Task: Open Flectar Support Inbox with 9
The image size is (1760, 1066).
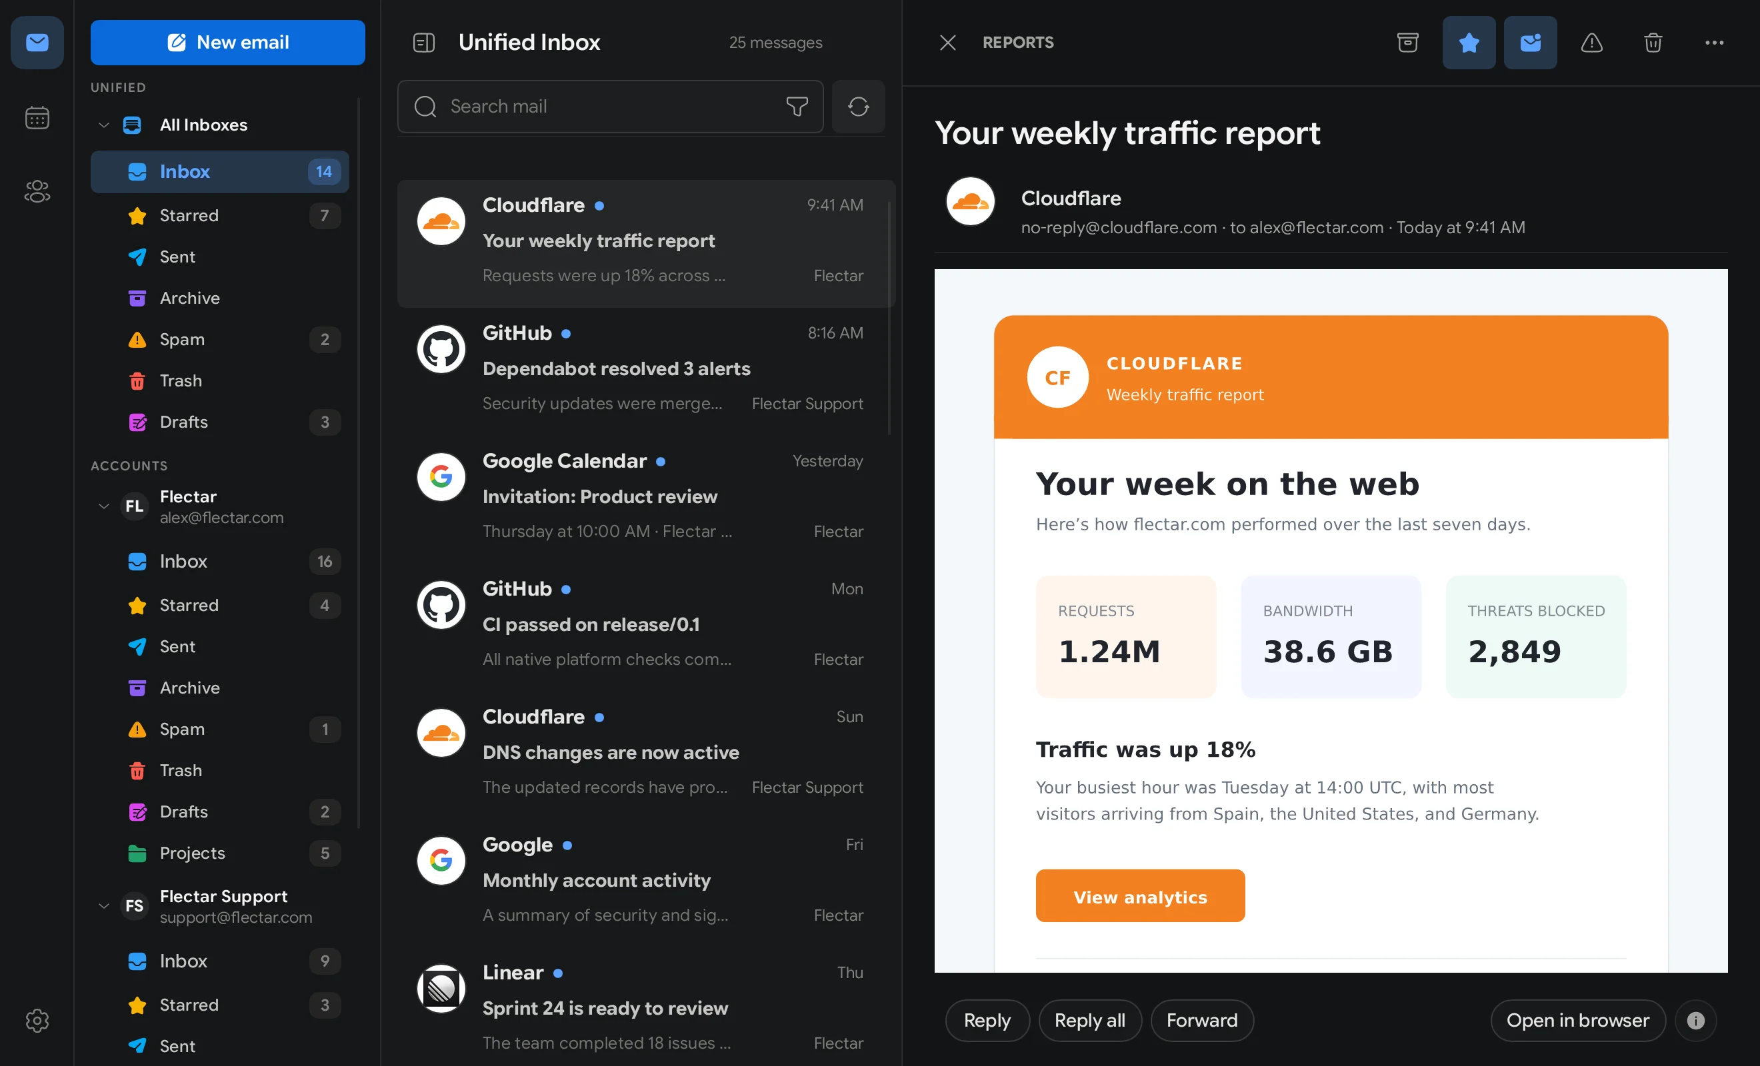Action: click(x=219, y=962)
